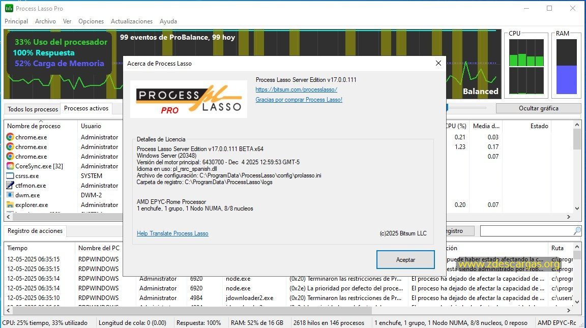
Task: Click process list scroll-down arrow
Action: [x=577, y=208]
